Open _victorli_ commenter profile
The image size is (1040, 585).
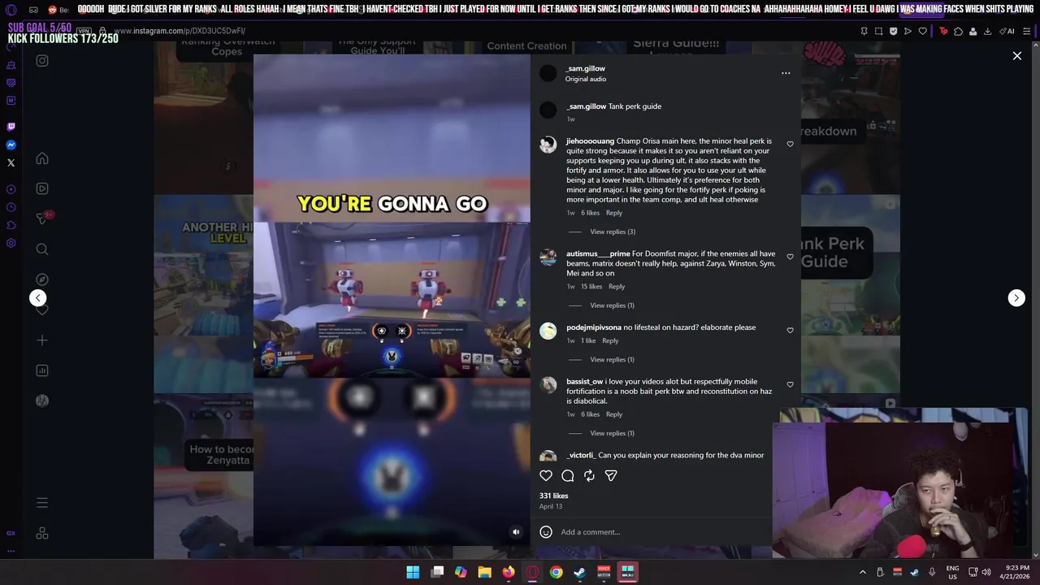coord(581,455)
